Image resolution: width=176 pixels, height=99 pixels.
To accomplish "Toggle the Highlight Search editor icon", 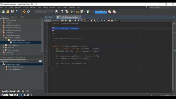I will pyautogui.click(x=85, y=21).
